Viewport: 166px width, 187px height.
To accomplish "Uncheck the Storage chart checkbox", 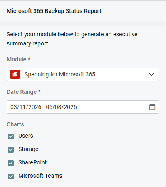I will click(x=11, y=150).
